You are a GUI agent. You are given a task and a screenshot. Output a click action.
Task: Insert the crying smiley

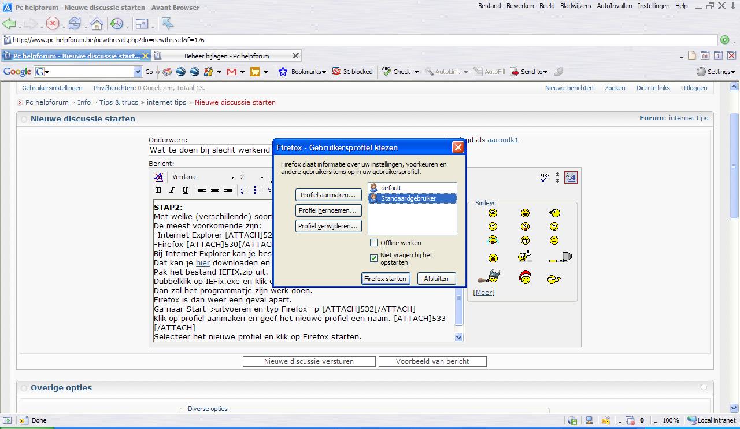tap(493, 240)
